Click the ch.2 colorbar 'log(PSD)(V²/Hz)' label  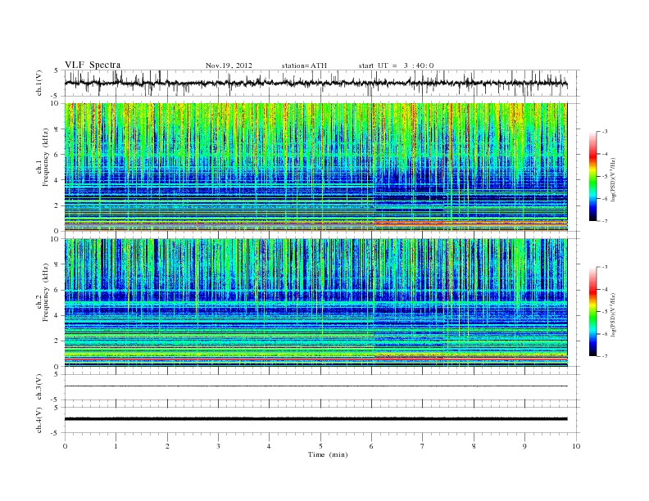(613, 314)
